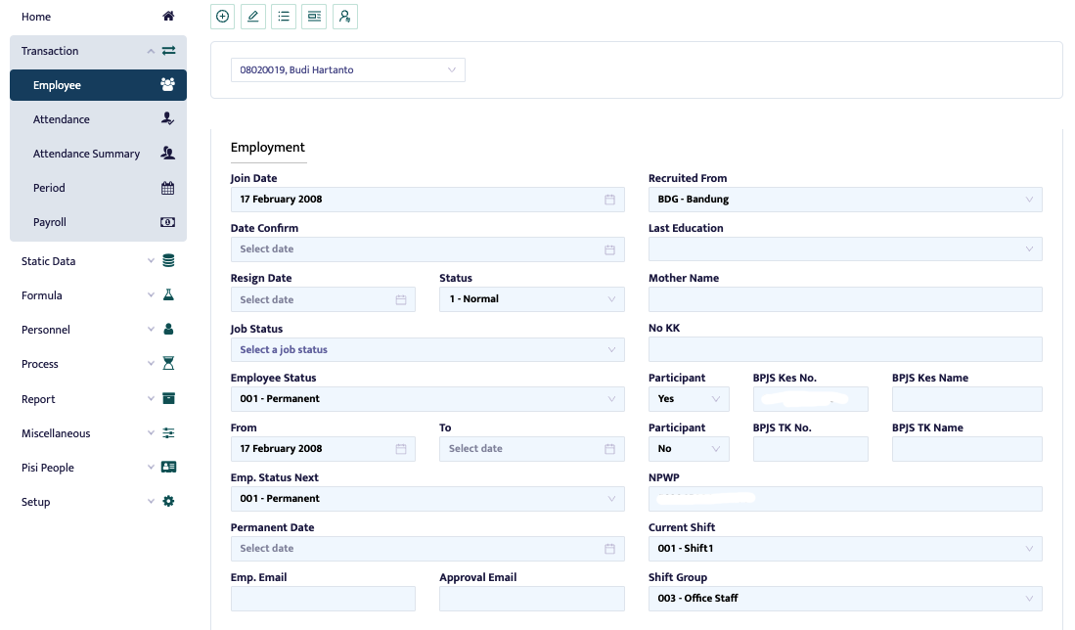Viewport: 1075px width, 630px height.
Task: Click the Emp. Email input field
Action: [322, 599]
